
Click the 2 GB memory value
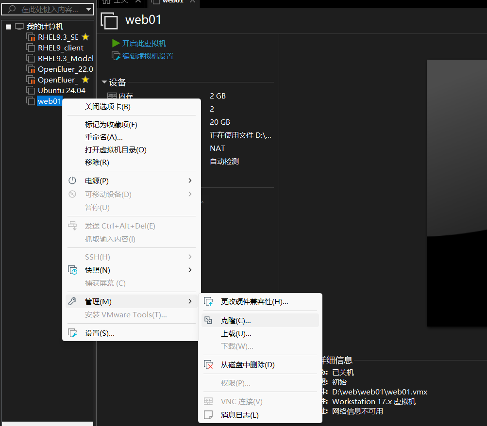point(218,96)
